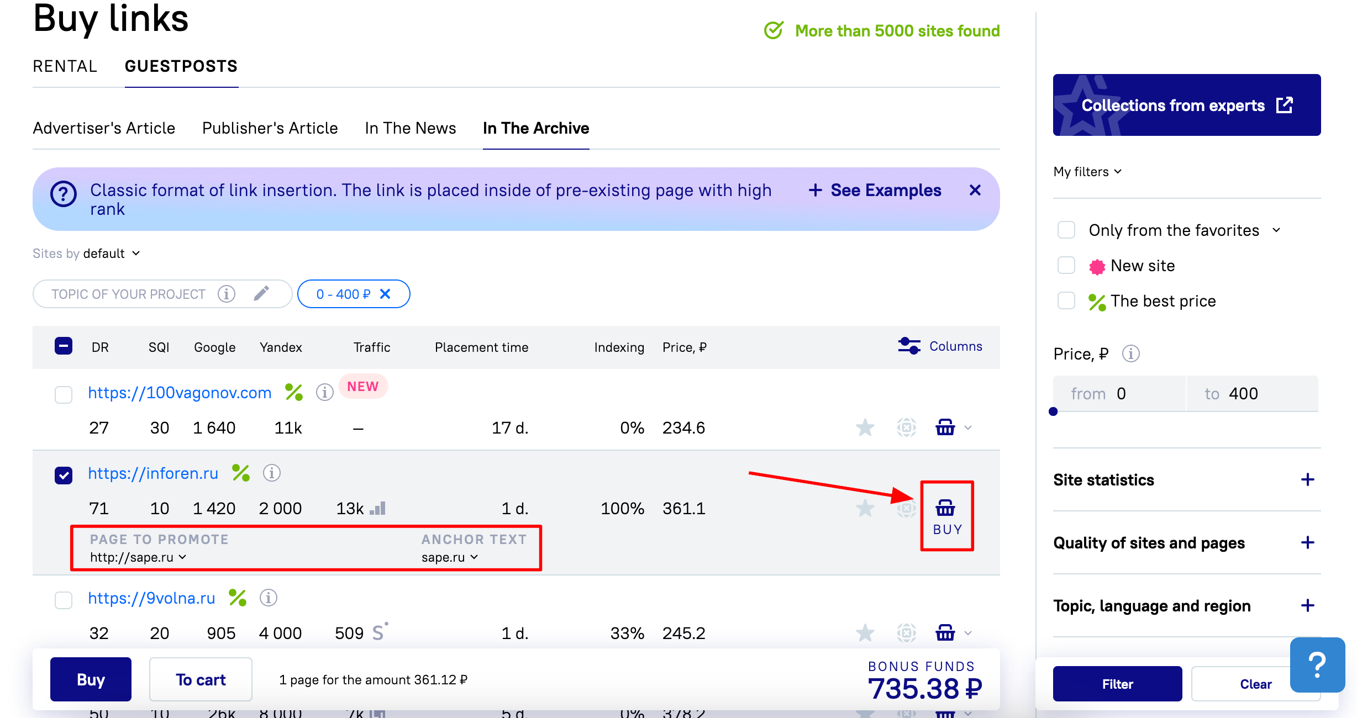
Task: Click info icon next to 9volna.ru
Action: pos(268,598)
